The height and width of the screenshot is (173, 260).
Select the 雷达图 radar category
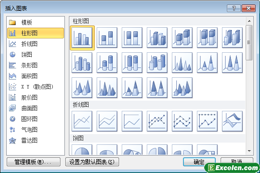click(36, 140)
